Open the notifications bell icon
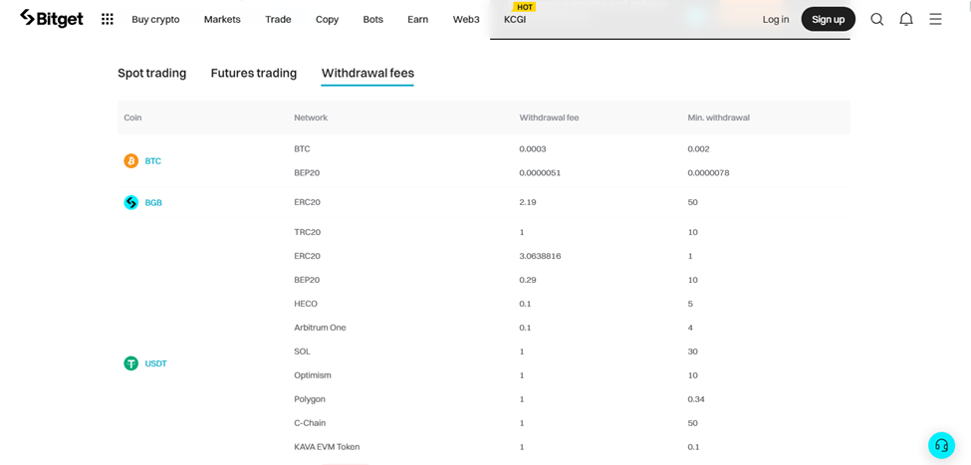Viewport: 971px width, 465px height. click(x=906, y=19)
